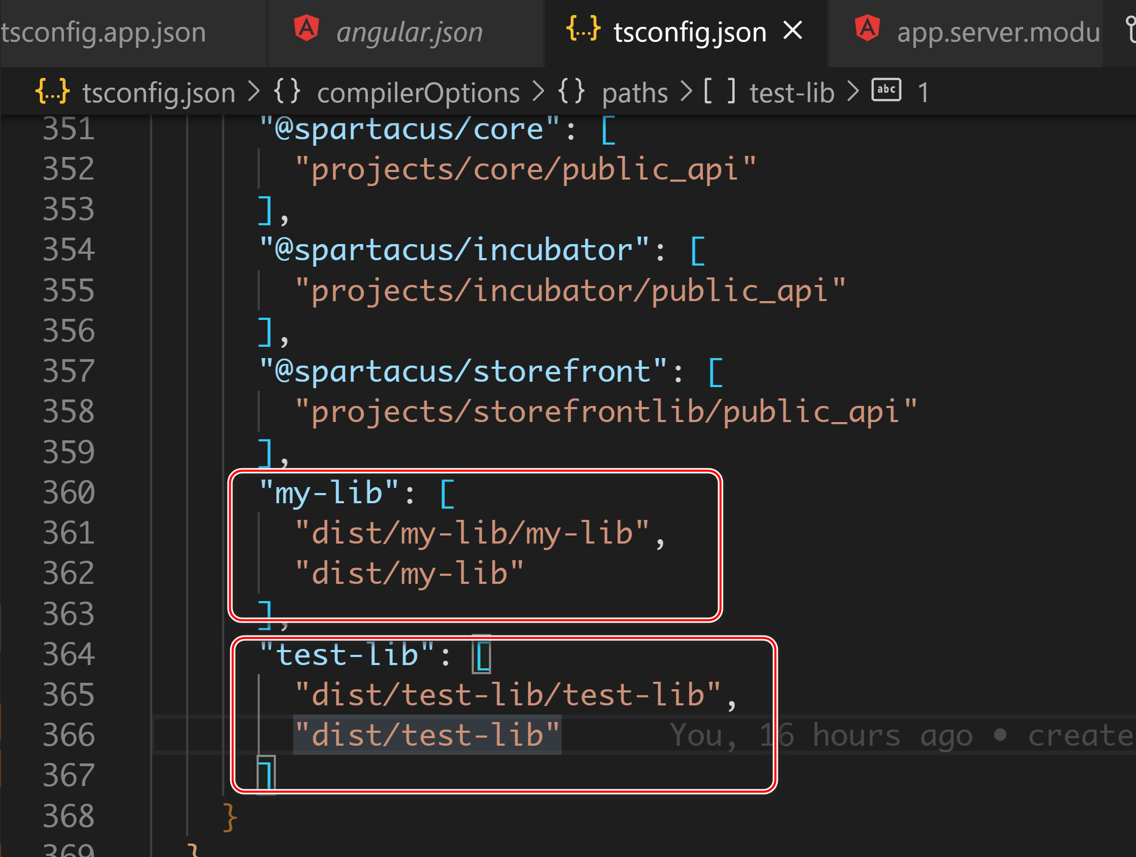The height and width of the screenshot is (857, 1136).
Task: Click the Angular icon on the angular.json tab
Action: (x=306, y=30)
